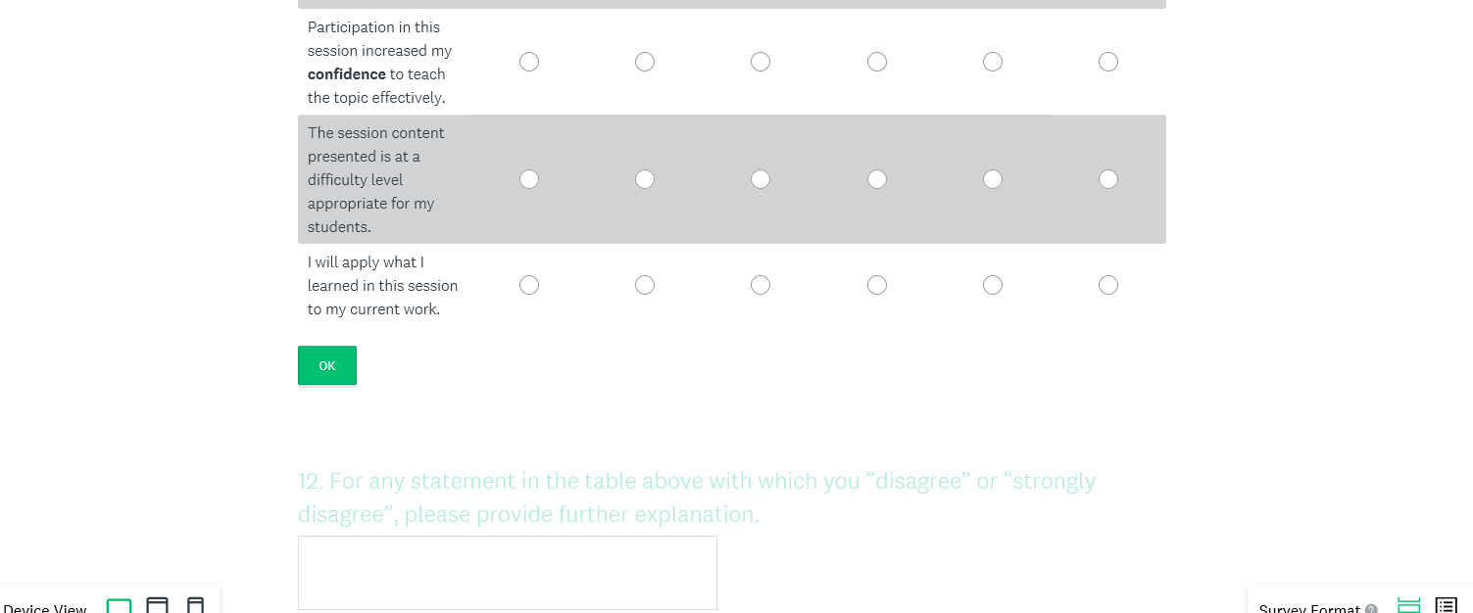Image resolution: width=1473 pixels, height=613 pixels.
Task: Select desktop device view icon
Action: pyautogui.click(x=119, y=607)
